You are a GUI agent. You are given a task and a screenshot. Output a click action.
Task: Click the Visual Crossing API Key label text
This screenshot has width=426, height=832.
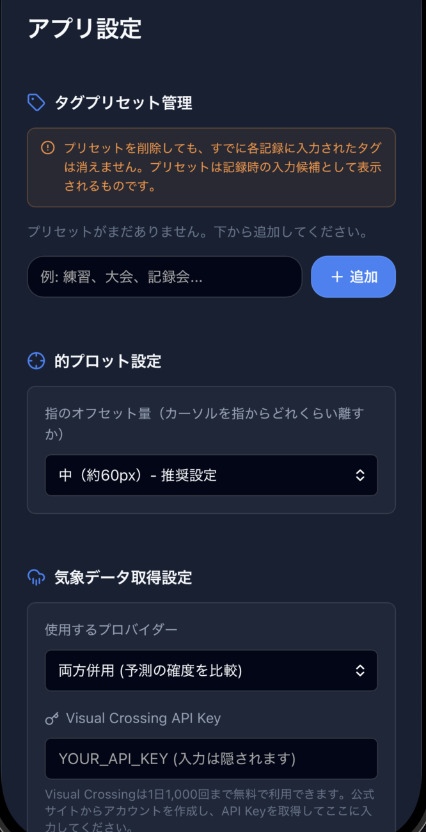[143, 718]
